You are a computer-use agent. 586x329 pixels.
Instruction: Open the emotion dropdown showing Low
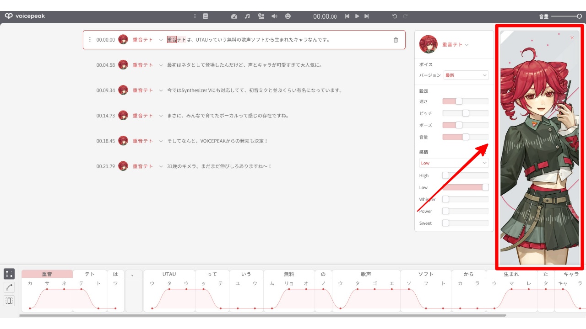click(454, 163)
